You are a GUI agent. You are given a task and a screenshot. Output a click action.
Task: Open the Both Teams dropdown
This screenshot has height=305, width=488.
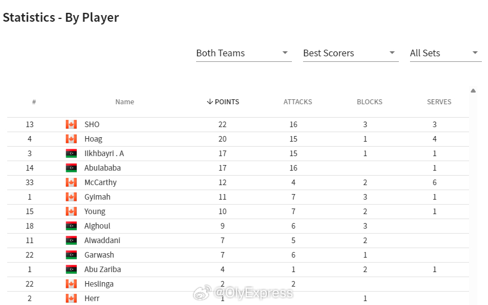[243, 54]
